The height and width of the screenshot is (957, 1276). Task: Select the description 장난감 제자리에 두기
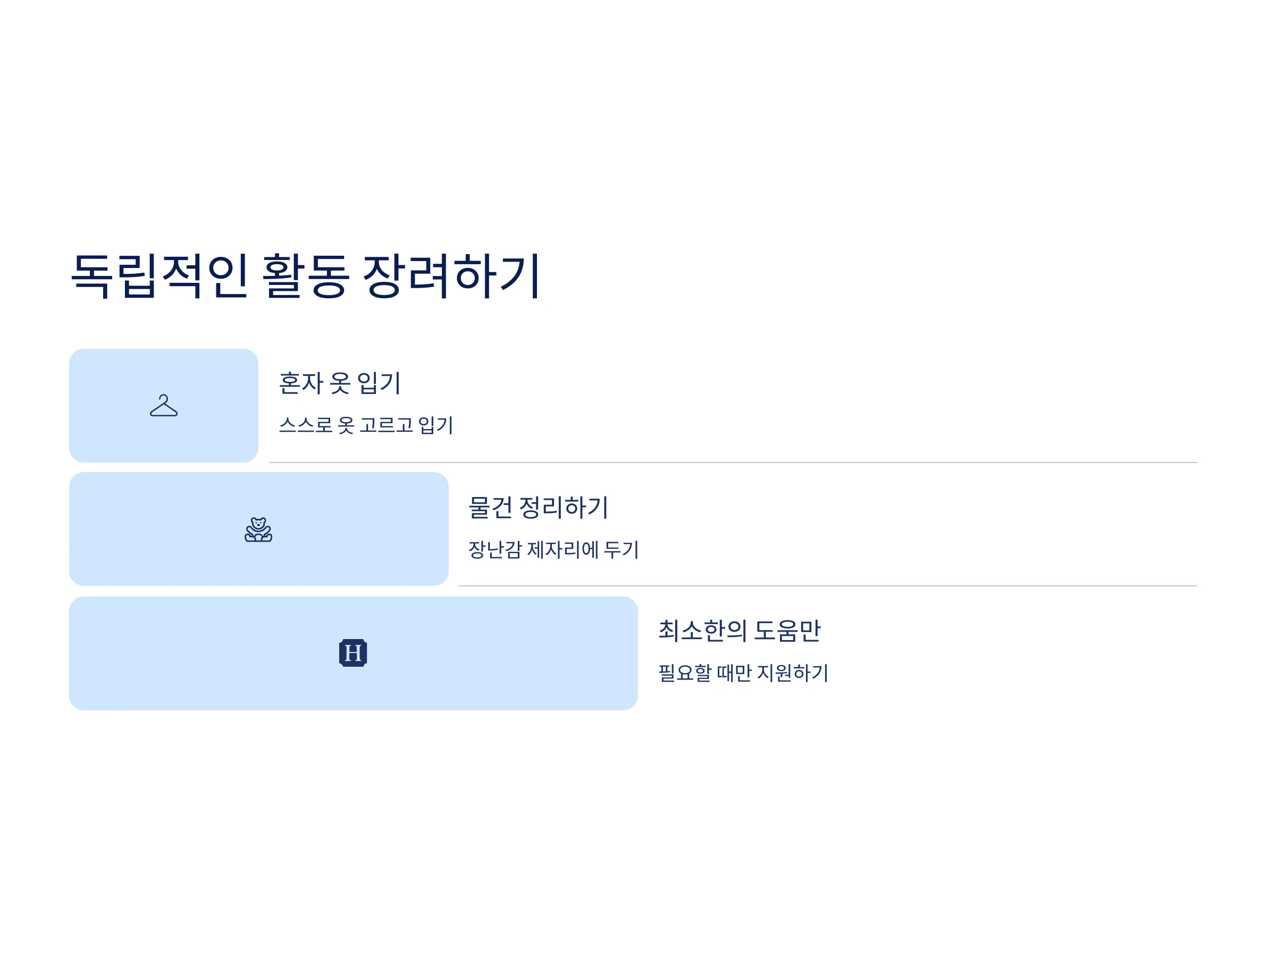tap(554, 549)
